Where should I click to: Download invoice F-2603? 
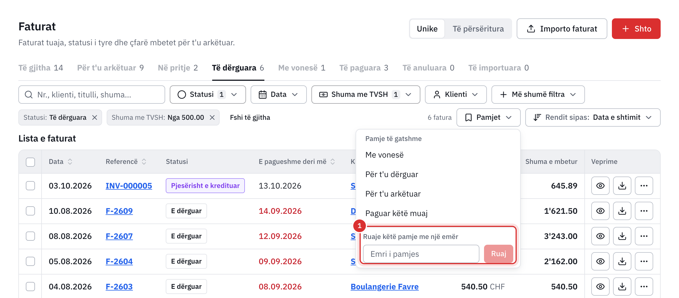coord(622,287)
